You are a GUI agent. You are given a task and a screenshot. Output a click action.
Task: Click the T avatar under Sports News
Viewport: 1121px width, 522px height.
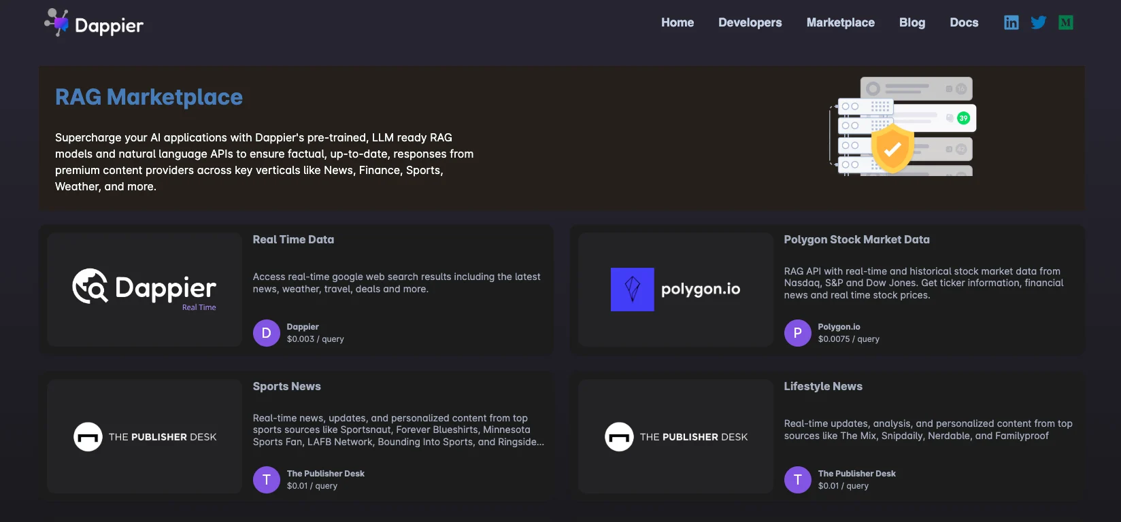click(267, 480)
